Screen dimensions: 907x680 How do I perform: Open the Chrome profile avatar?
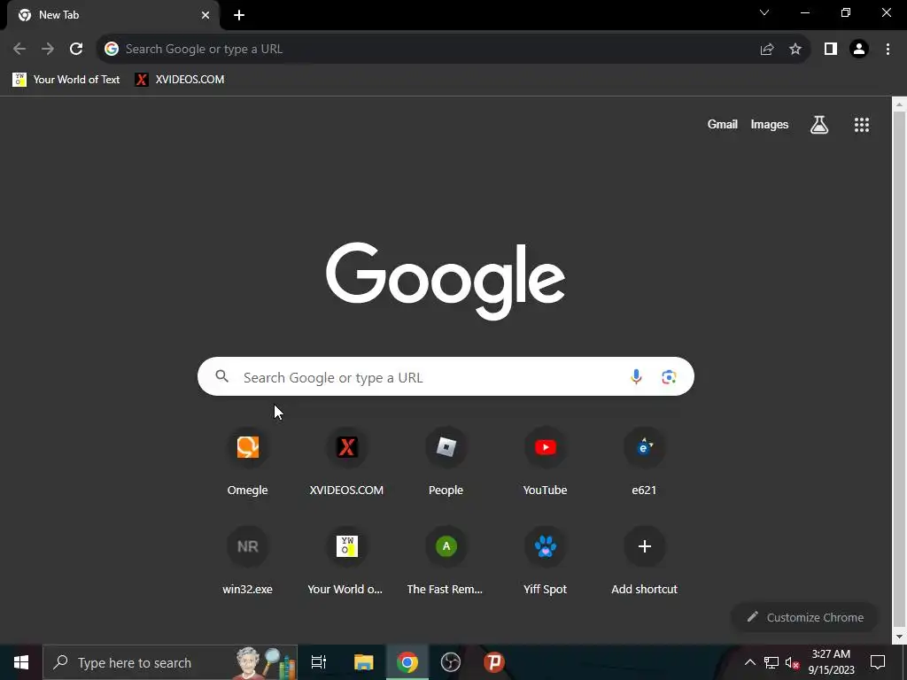pos(859,50)
